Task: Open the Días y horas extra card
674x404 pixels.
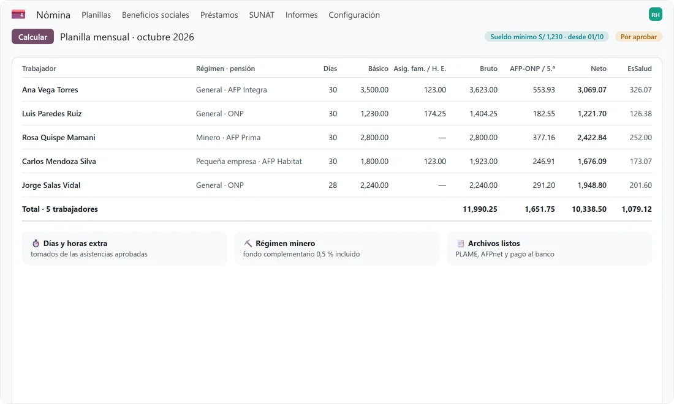Action: pyautogui.click(x=124, y=248)
